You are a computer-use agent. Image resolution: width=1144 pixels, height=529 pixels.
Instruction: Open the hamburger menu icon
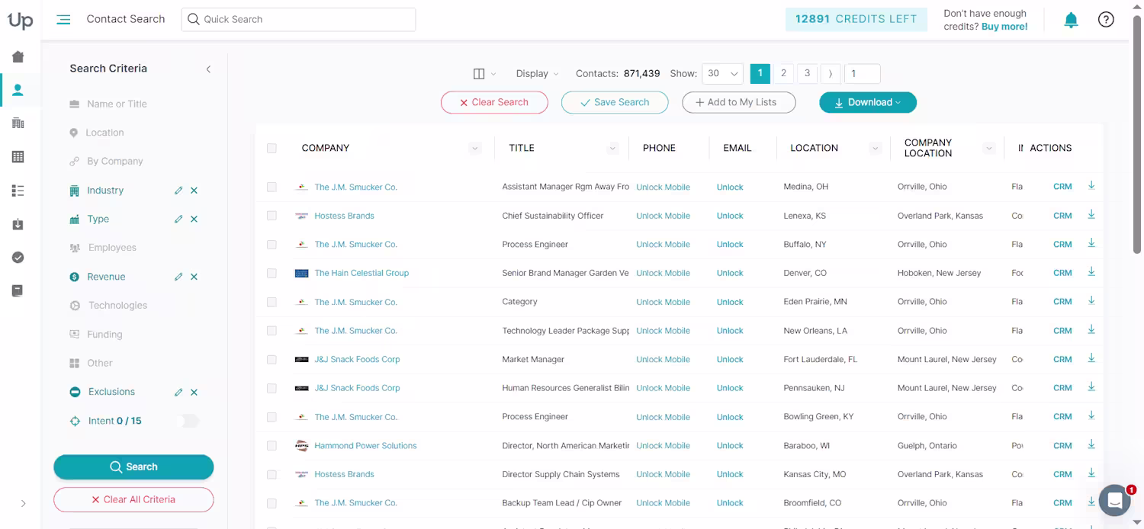(x=63, y=20)
